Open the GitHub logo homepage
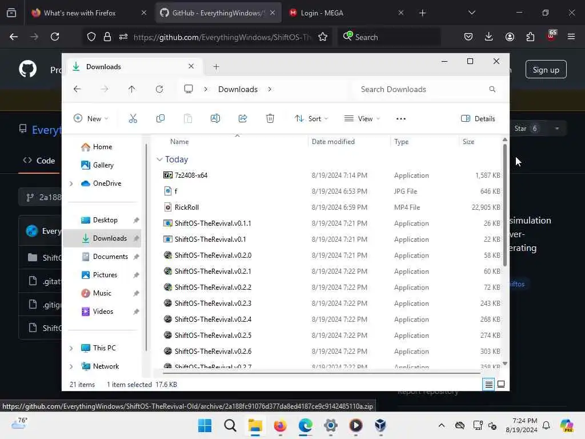Viewport: 585px width, 439px height. (x=28, y=69)
